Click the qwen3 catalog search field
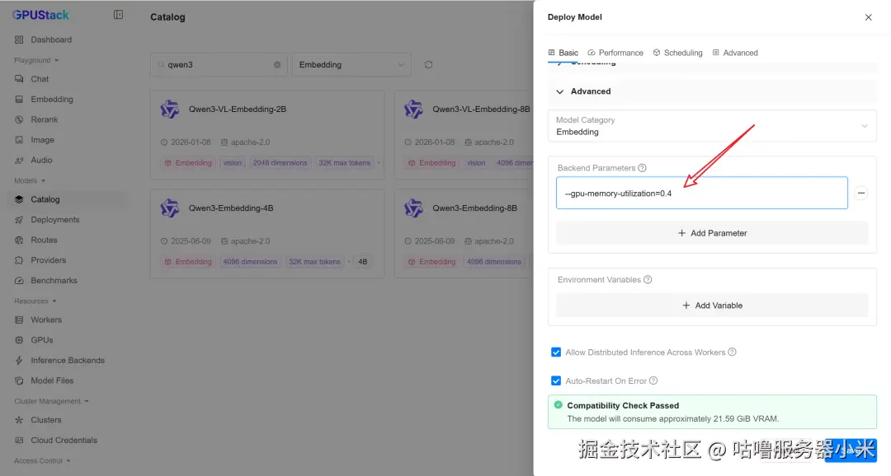This screenshot has height=476, width=891. click(219, 65)
